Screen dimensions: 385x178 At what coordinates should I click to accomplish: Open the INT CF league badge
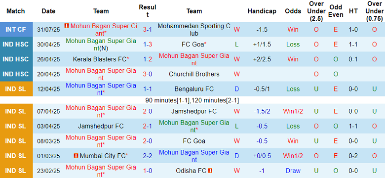click(x=16, y=30)
